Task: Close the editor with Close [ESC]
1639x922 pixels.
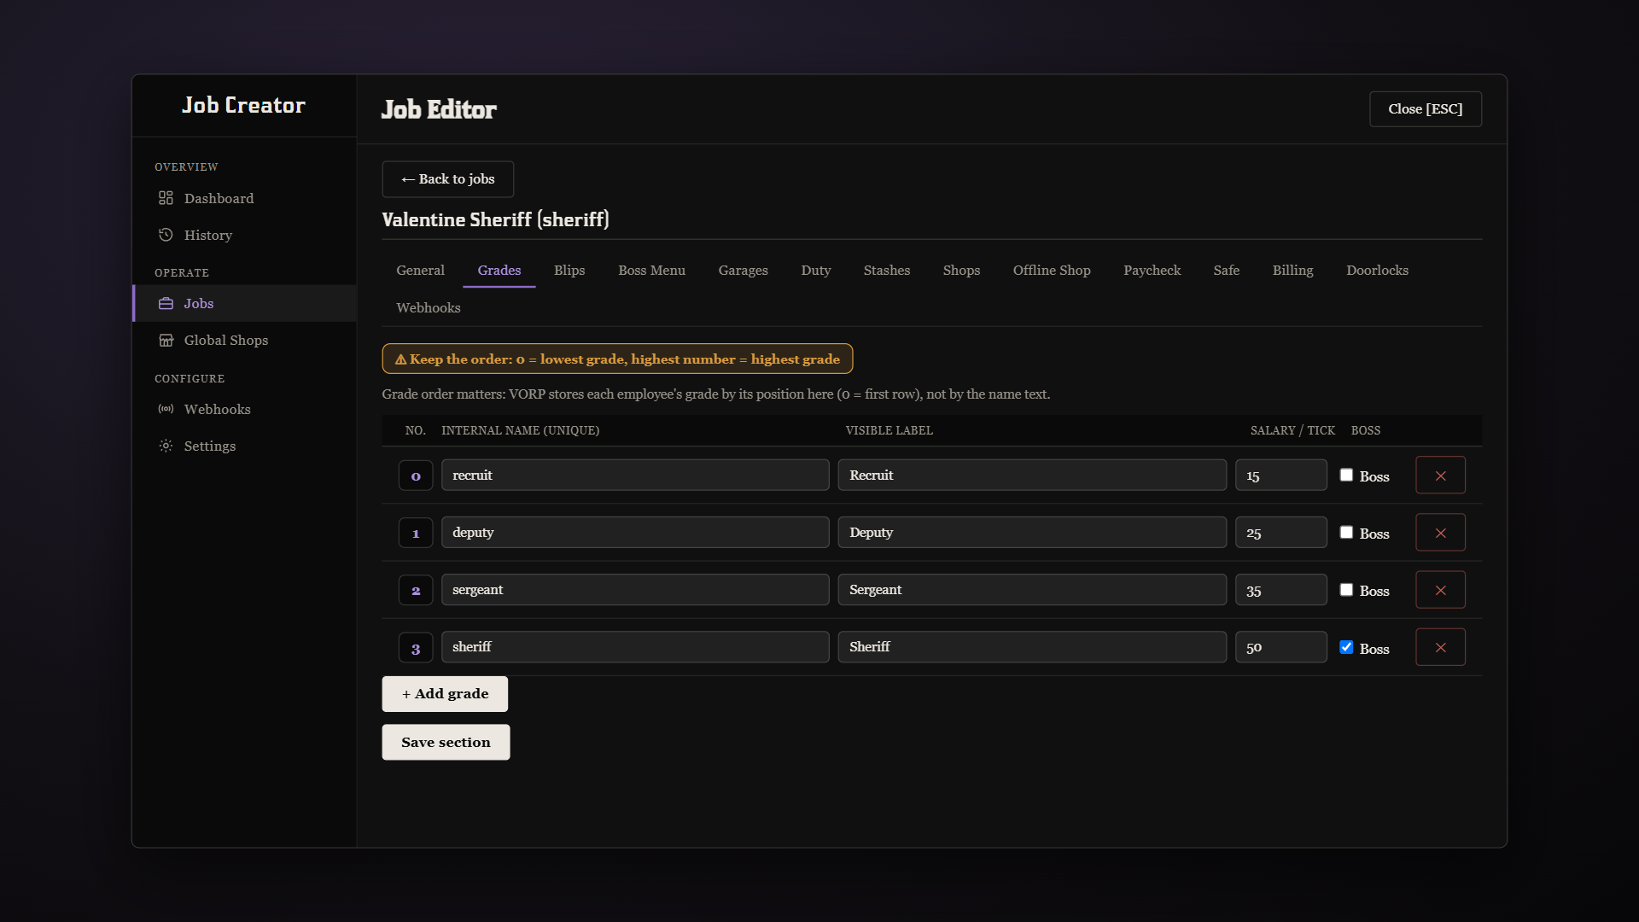Action: [x=1426, y=109]
